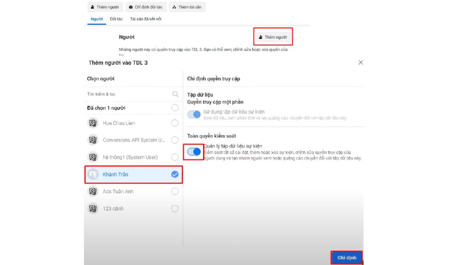Click Hue Chau Lien avatar icon
The height and width of the screenshot is (265, 472).
pyautogui.click(x=93, y=123)
